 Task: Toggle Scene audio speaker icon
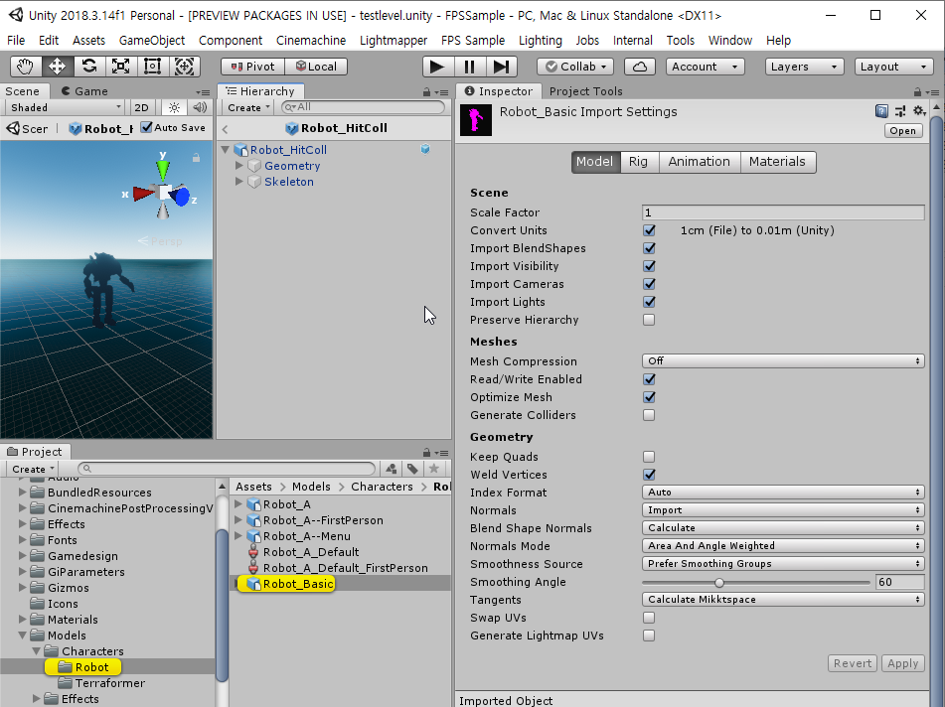(200, 108)
